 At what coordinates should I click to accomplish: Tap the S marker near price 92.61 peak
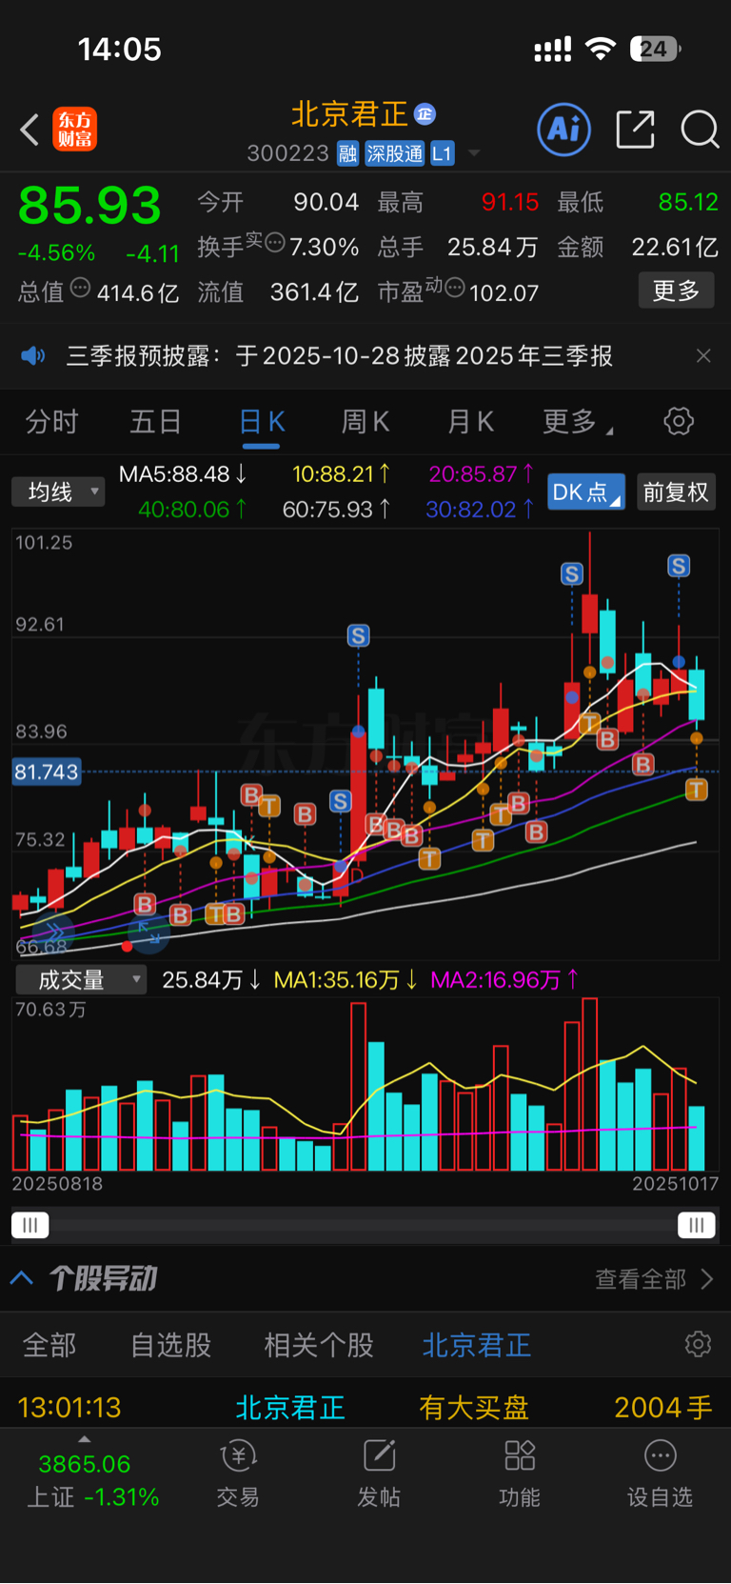point(358,635)
